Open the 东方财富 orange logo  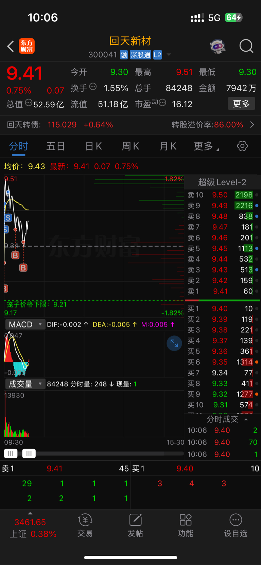point(27,46)
